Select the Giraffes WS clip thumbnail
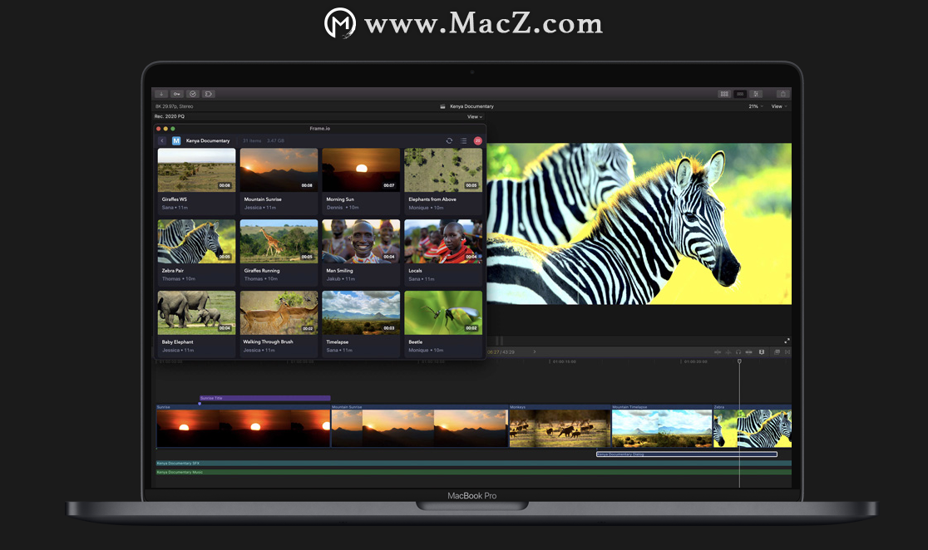The height and width of the screenshot is (550, 928). [196, 170]
